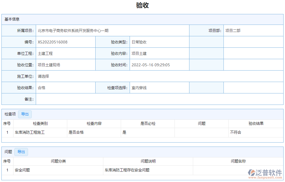Visit the www.fanpusoft.com link
Viewport: 285px width, 182px height.
point(266,178)
